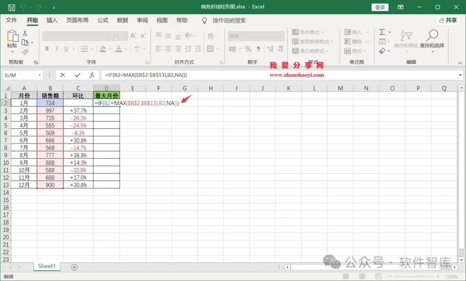Switch to the 视图 tab

tap(162, 20)
